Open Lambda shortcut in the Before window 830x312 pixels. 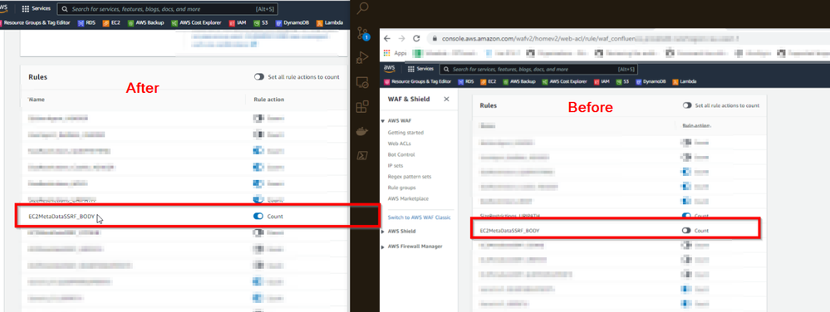point(685,81)
